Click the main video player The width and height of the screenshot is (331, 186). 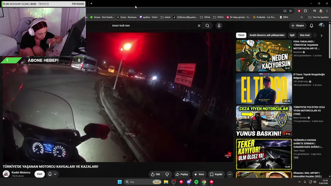118,97
